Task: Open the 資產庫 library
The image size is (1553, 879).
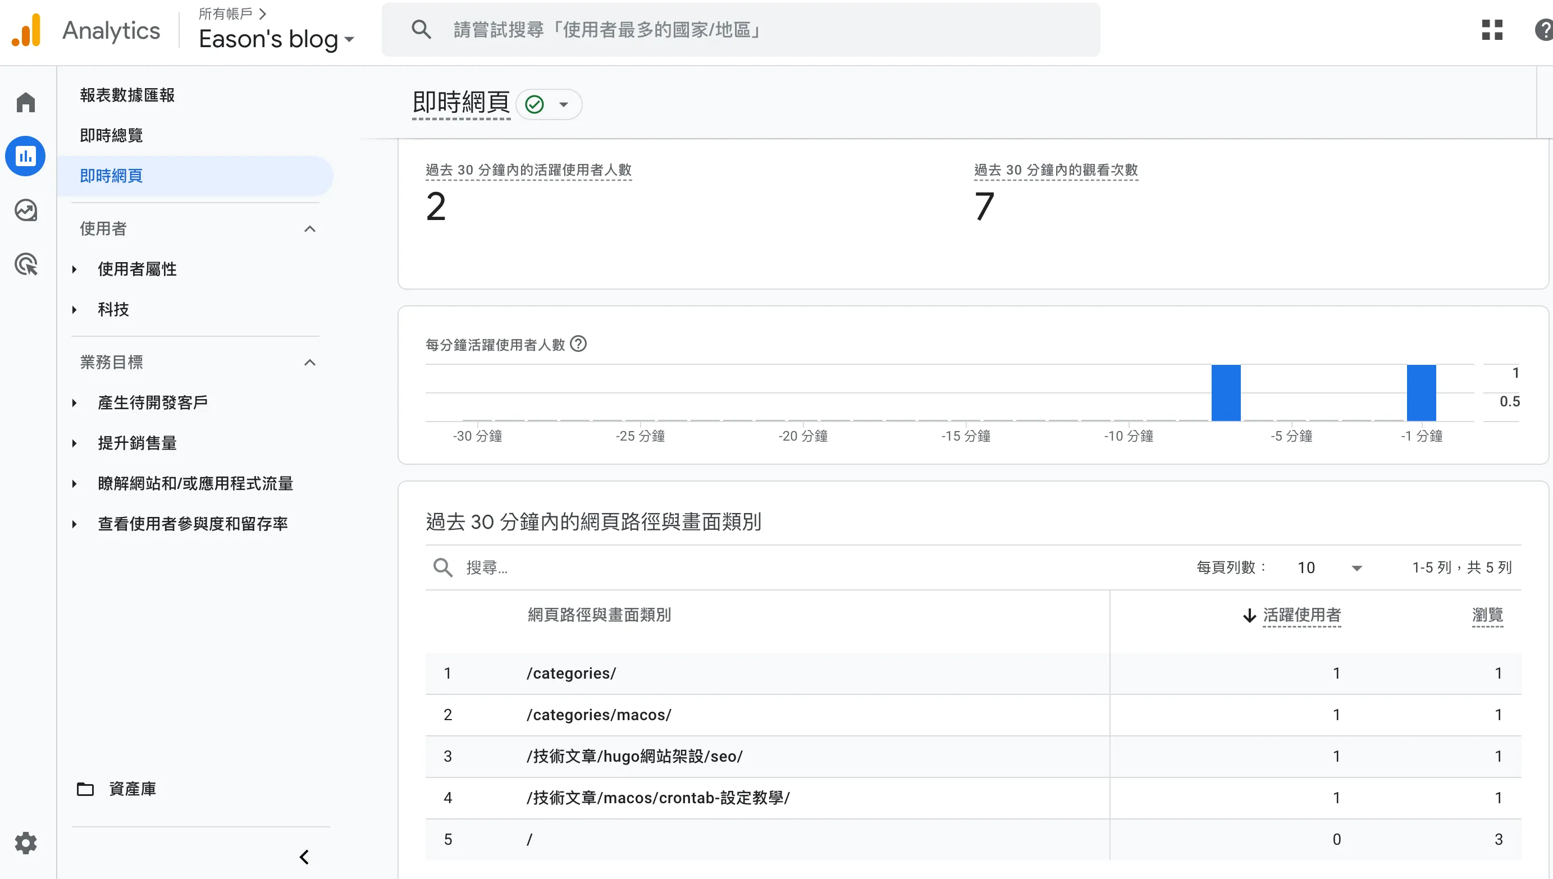Action: pyautogui.click(x=133, y=789)
